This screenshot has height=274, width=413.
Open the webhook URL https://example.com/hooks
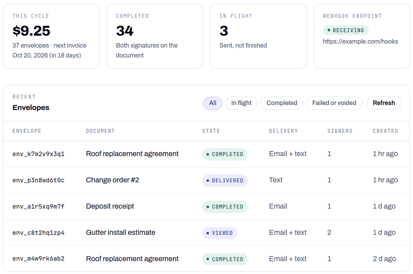[360, 42]
